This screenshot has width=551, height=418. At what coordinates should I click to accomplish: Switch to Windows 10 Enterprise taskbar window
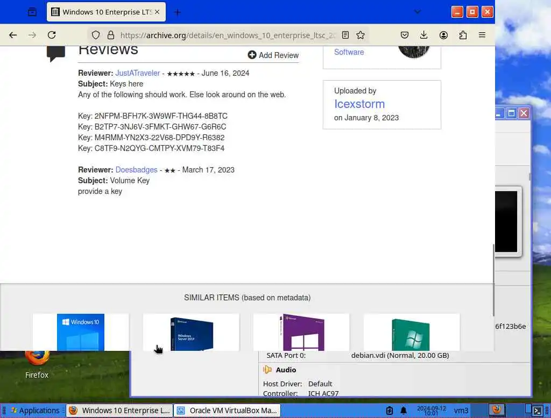tap(119, 410)
